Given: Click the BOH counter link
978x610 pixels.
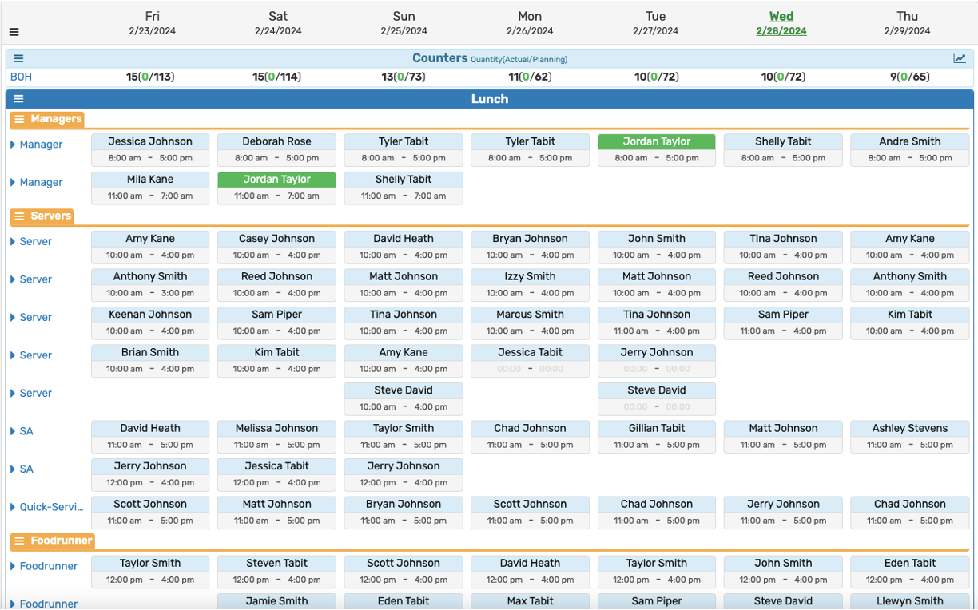Looking at the screenshot, I should click(x=21, y=77).
